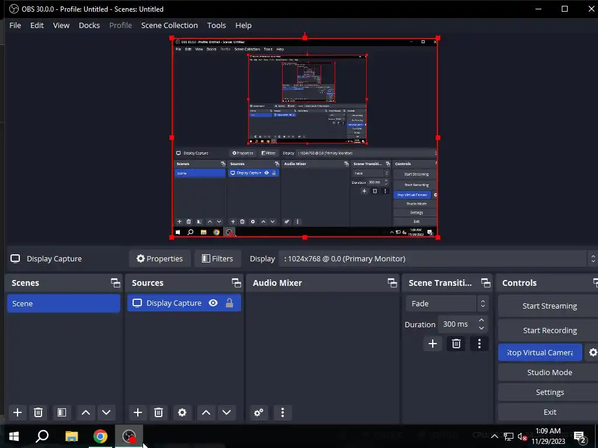Move source up arrow in Sources dock
The image size is (598, 448).
click(206, 412)
